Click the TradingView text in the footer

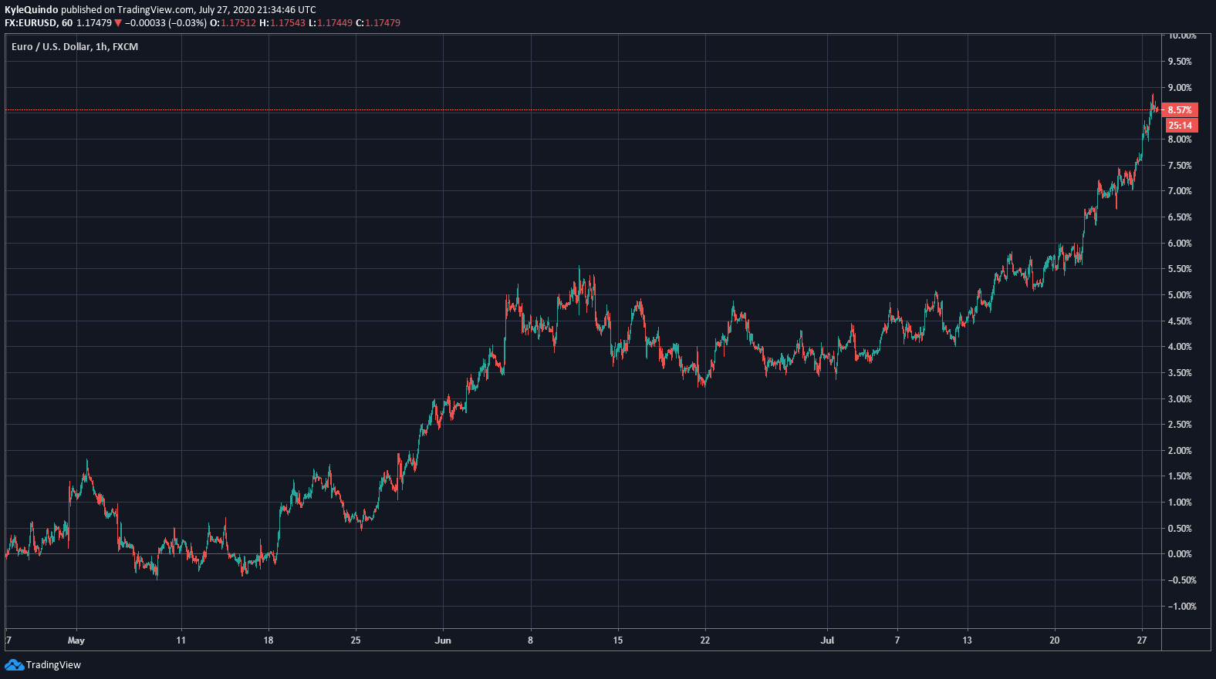[53, 665]
